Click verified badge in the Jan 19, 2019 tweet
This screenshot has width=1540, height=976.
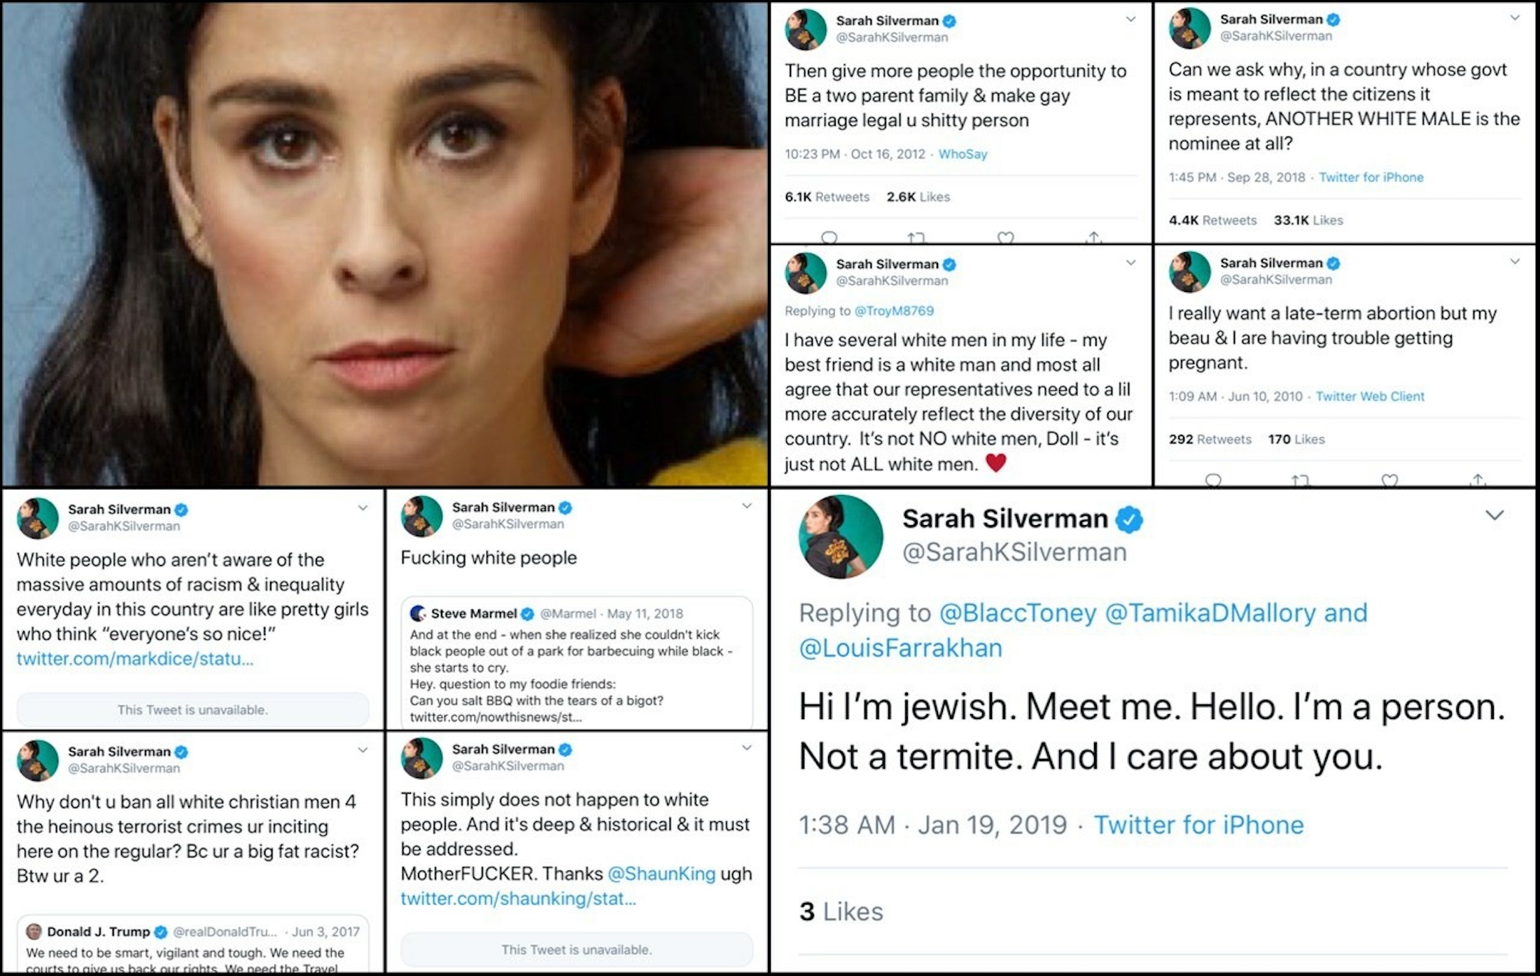[x=1128, y=520]
